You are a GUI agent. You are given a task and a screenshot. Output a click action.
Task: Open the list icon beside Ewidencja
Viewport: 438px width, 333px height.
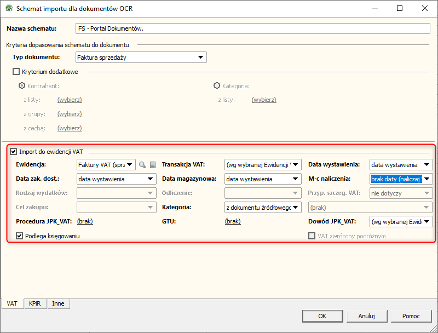[153, 165]
